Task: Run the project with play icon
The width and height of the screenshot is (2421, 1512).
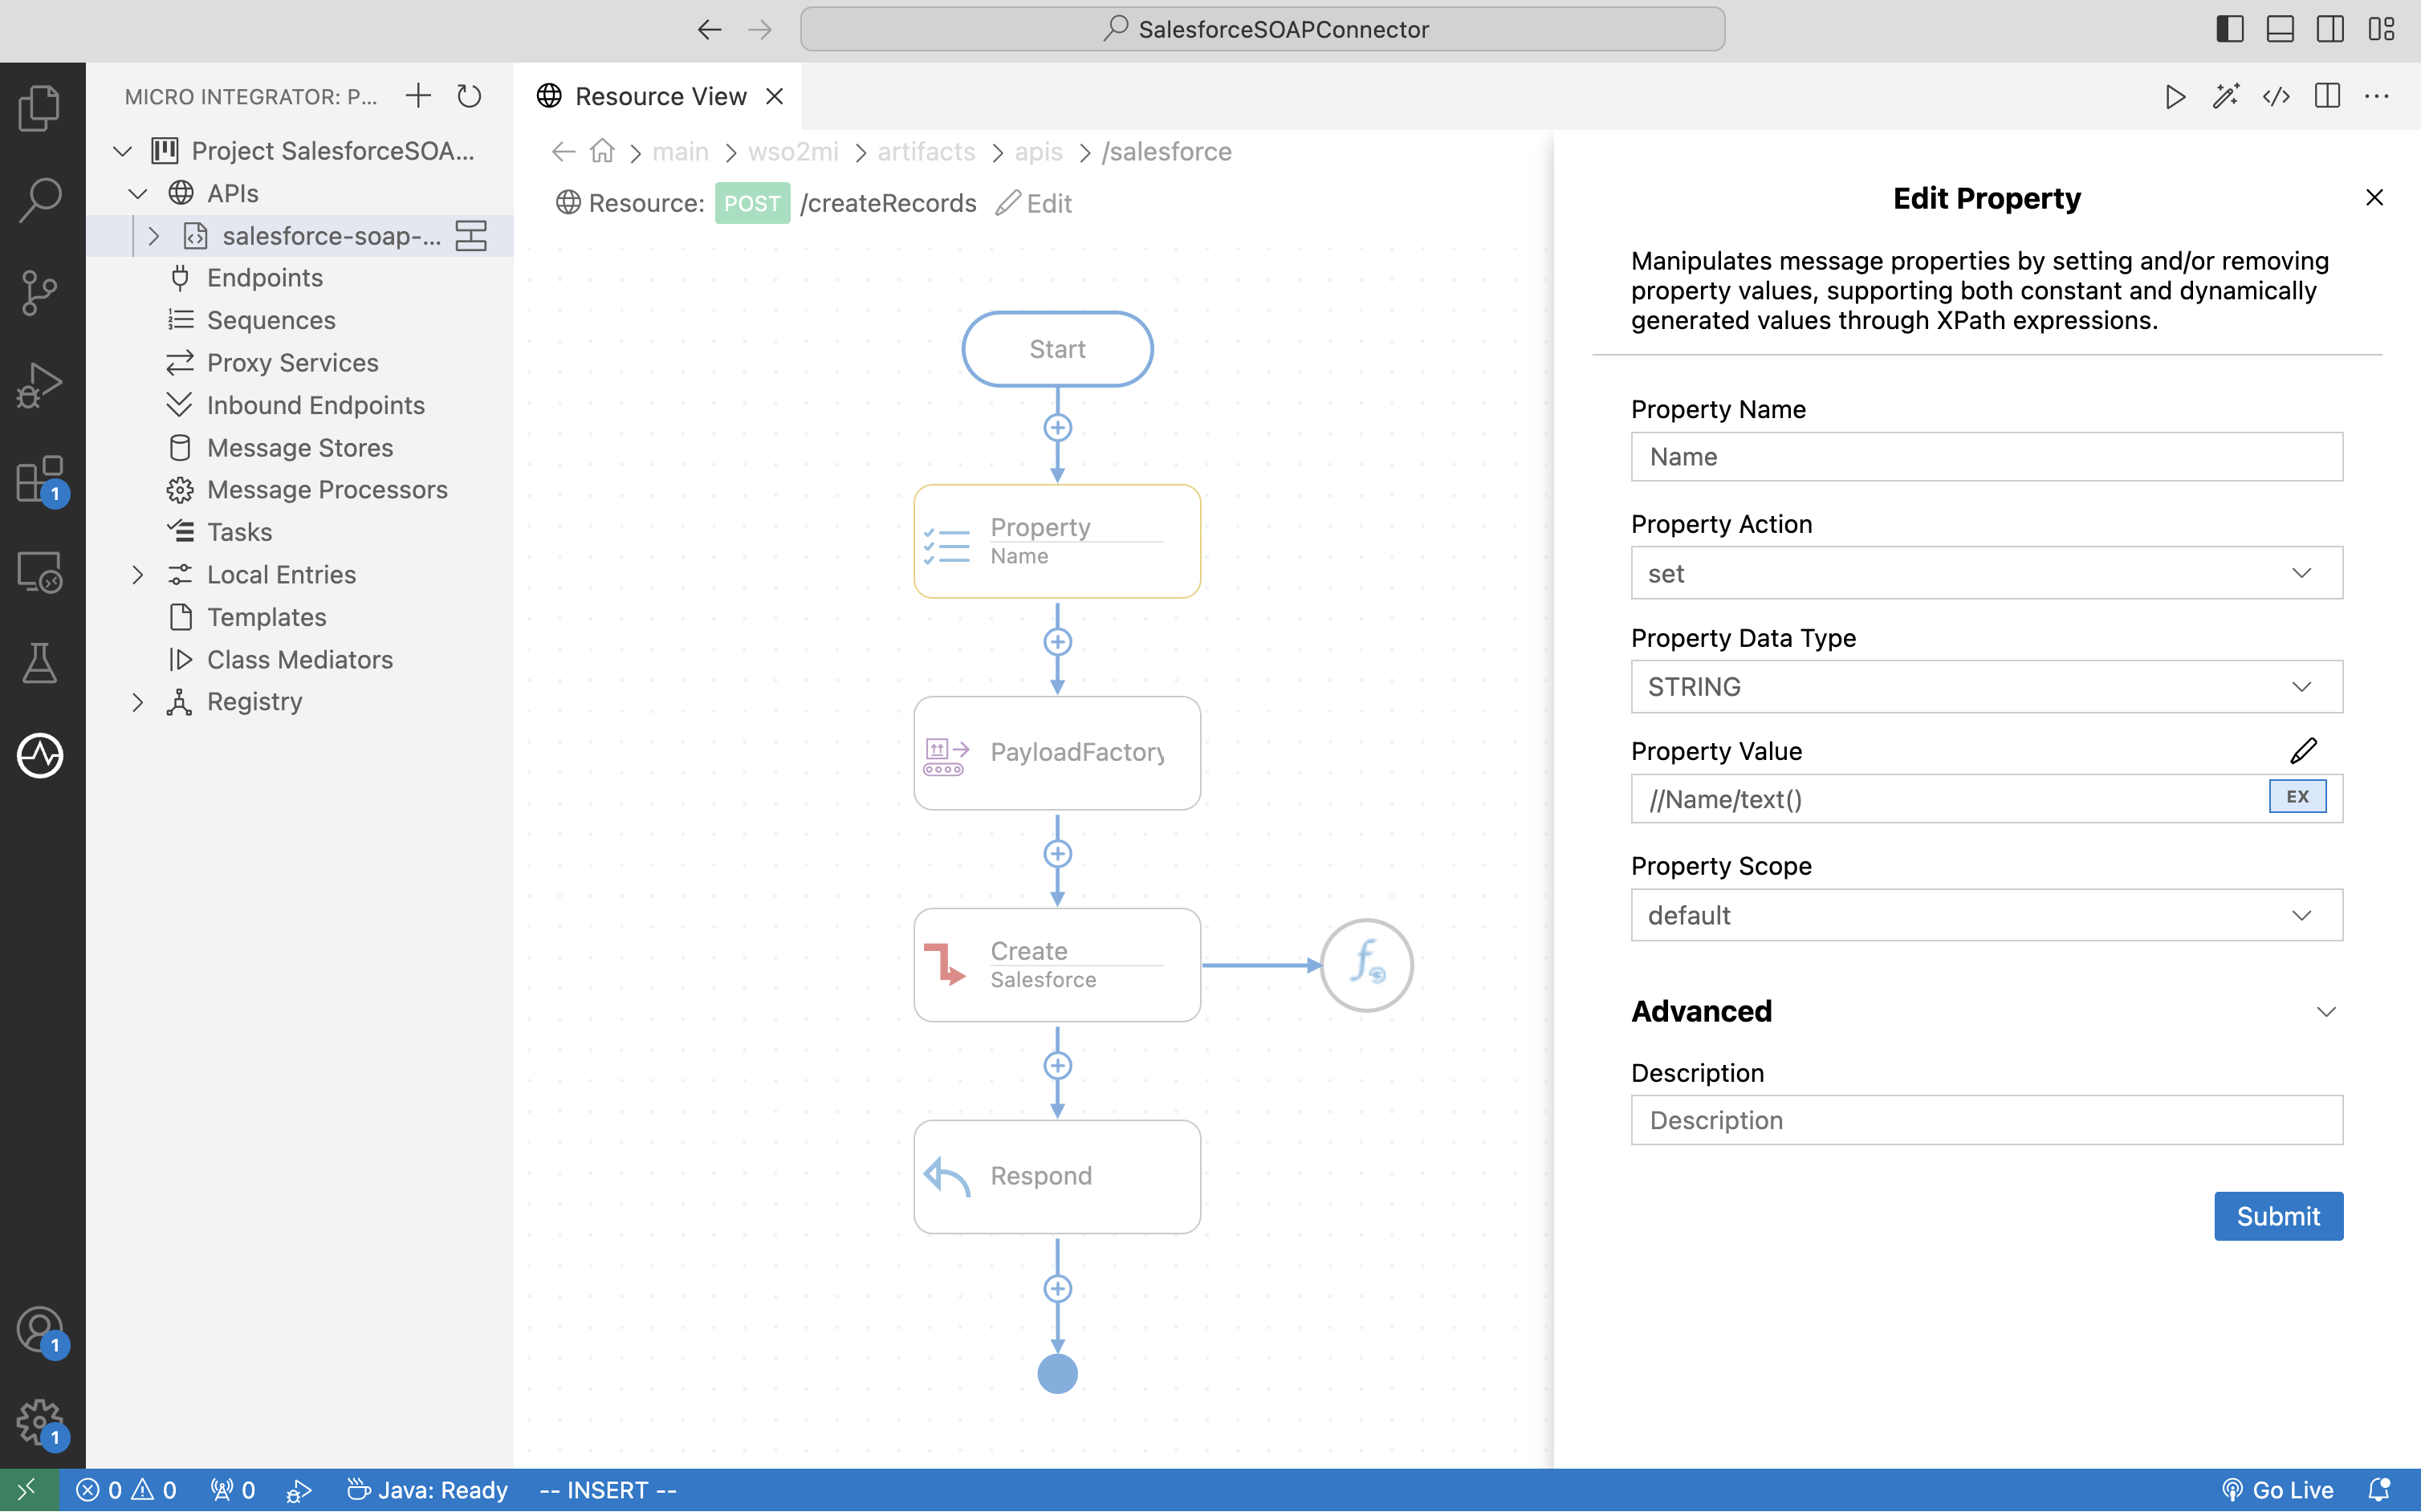Action: point(2175,96)
